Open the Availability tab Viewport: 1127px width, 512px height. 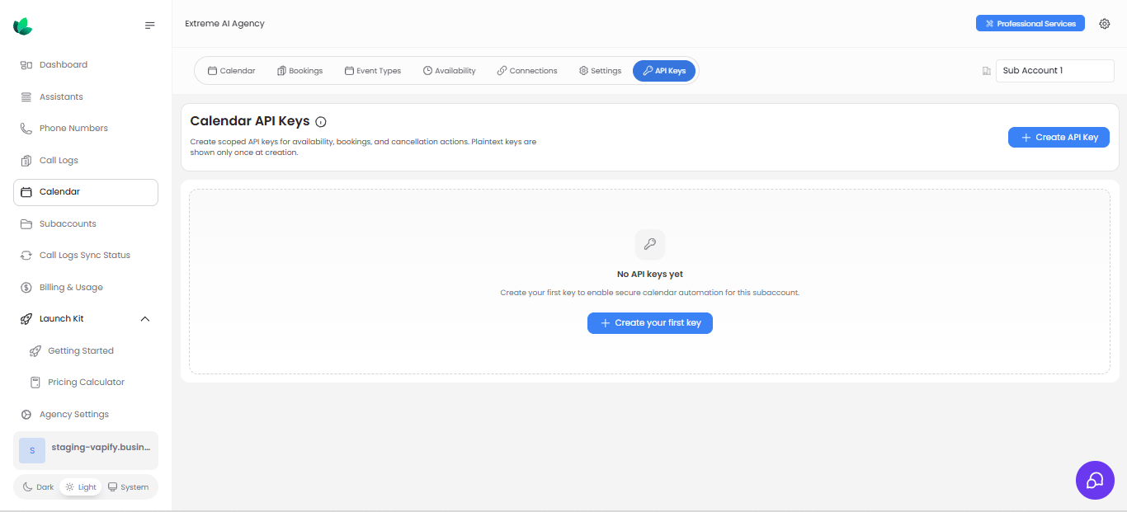(x=450, y=71)
